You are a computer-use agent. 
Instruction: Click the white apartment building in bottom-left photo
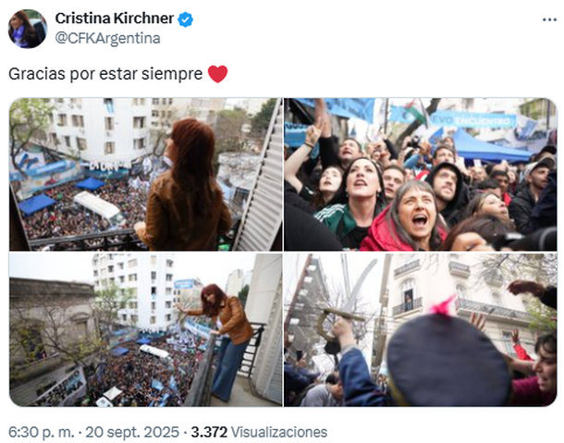click(x=133, y=292)
